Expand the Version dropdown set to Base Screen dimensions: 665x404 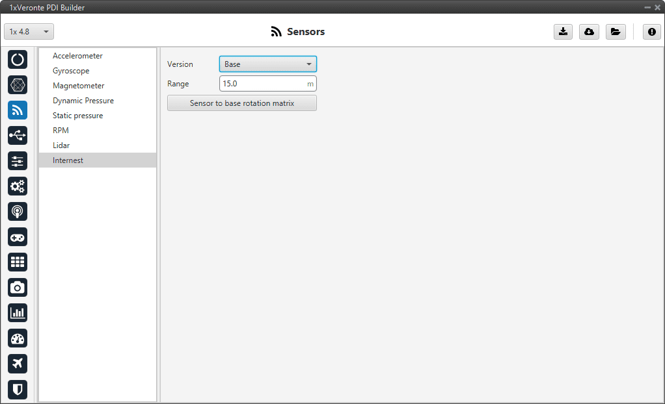coord(267,64)
